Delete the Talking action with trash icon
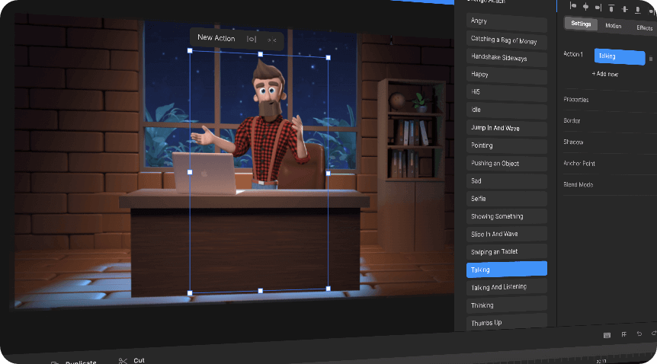This screenshot has height=364, width=657. pyautogui.click(x=651, y=59)
